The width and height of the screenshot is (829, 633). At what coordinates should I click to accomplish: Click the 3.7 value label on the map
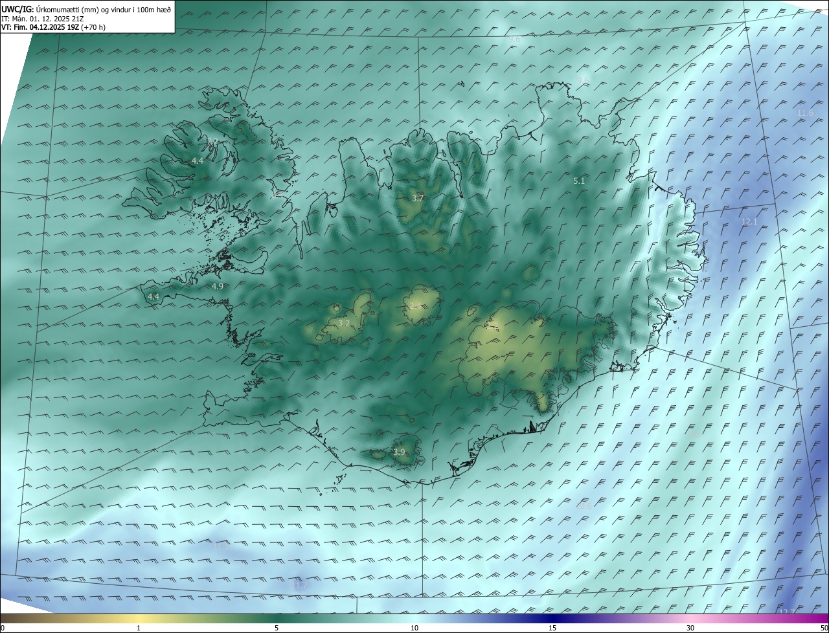click(418, 199)
